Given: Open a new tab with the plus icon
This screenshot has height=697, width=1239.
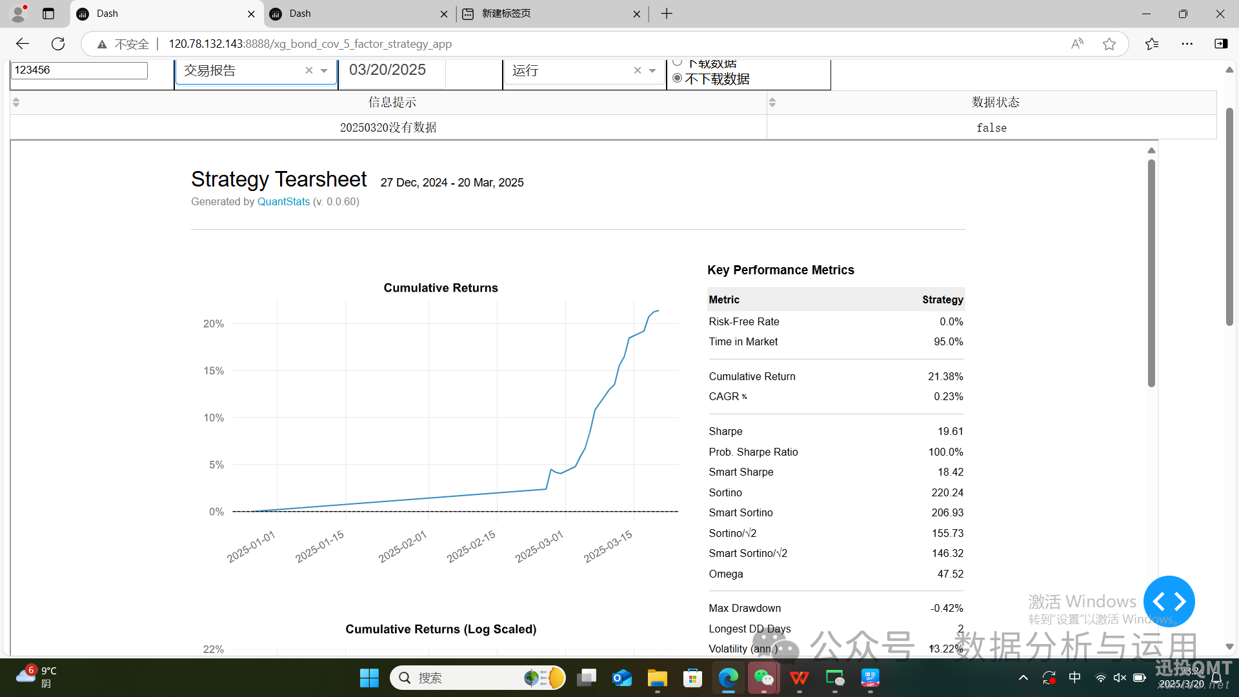Looking at the screenshot, I should pos(667,14).
